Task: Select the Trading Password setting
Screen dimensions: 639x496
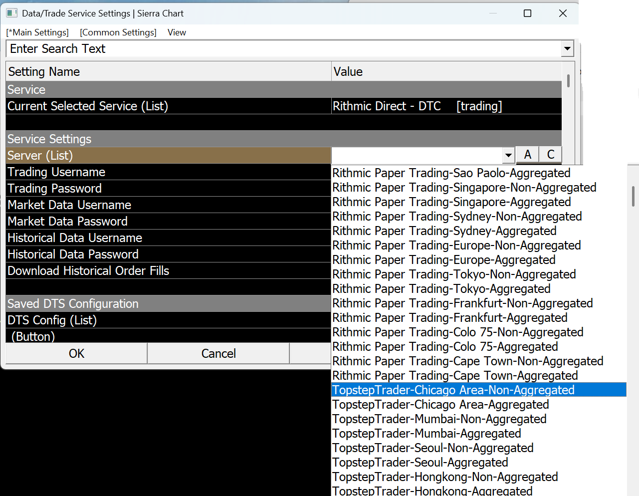Action: [x=169, y=188]
